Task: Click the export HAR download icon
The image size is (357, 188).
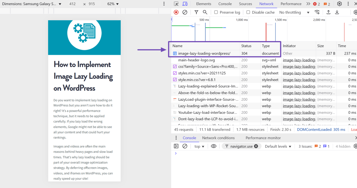Action: tap(337, 12)
